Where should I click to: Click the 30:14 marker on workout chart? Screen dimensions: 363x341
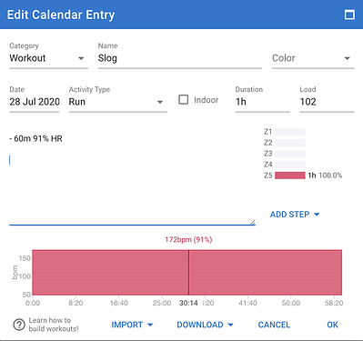pyautogui.click(x=188, y=303)
